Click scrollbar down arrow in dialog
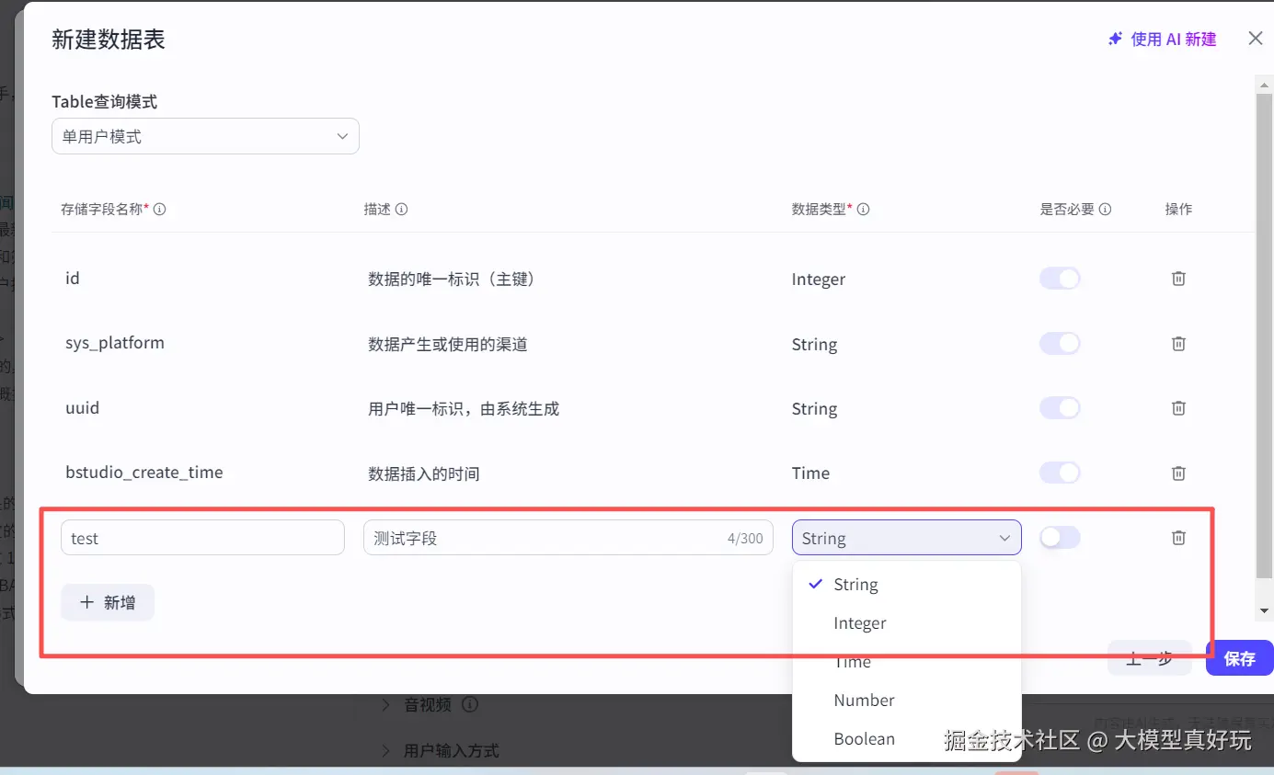Viewport: 1274px width, 775px height. [x=1264, y=610]
